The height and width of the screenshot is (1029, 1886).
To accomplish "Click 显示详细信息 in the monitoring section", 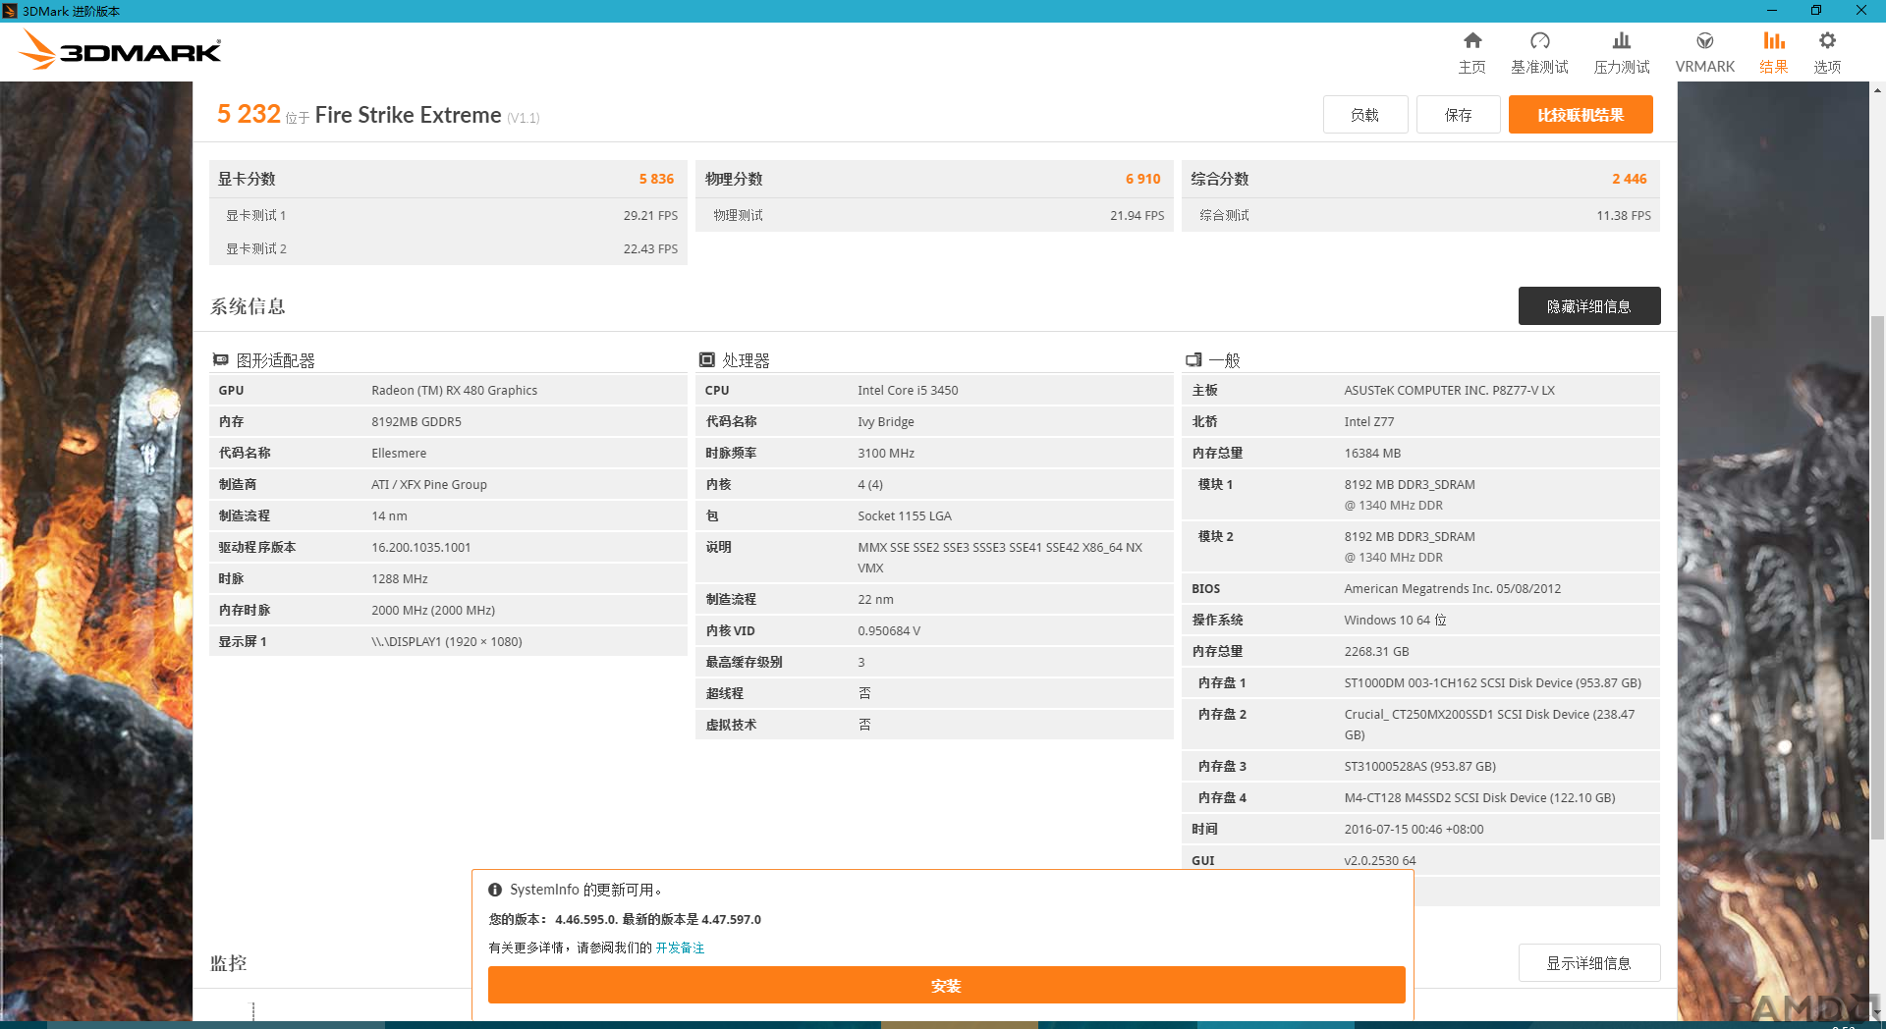I will pos(1589,963).
